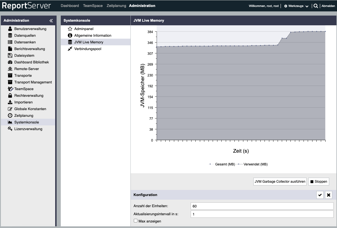Screen dimensions: 337x228
Task: Open Dateisystem via its floppy disk icon
Action: pos(10,55)
